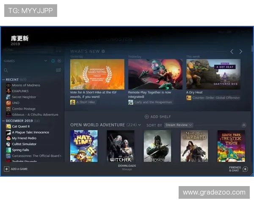Click EXAPUNKS game icon
This screenshot has width=254, height=203.
(x=8, y=91)
